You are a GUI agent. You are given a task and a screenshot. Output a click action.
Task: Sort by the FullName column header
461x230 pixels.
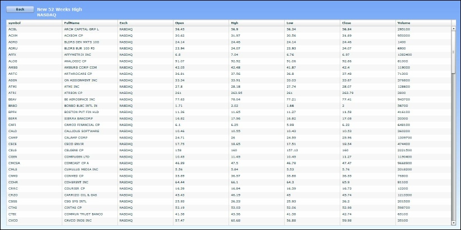(90, 23)
